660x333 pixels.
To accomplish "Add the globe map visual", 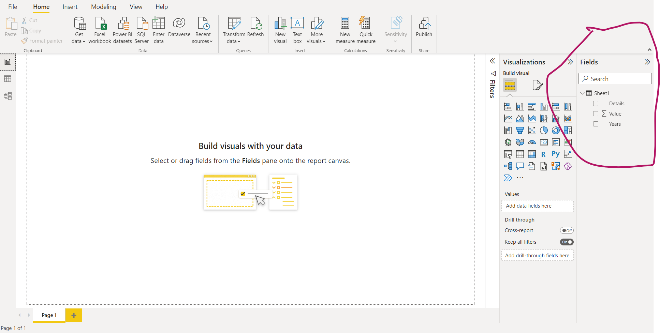I will (x=508, y=142).
